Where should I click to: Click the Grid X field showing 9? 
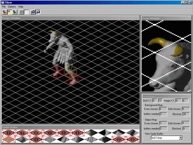(x=155, y=101)
